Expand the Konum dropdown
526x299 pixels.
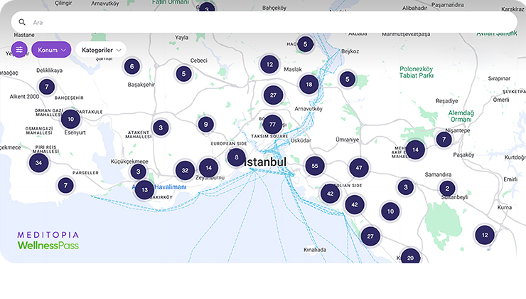(x=51, y=50)
